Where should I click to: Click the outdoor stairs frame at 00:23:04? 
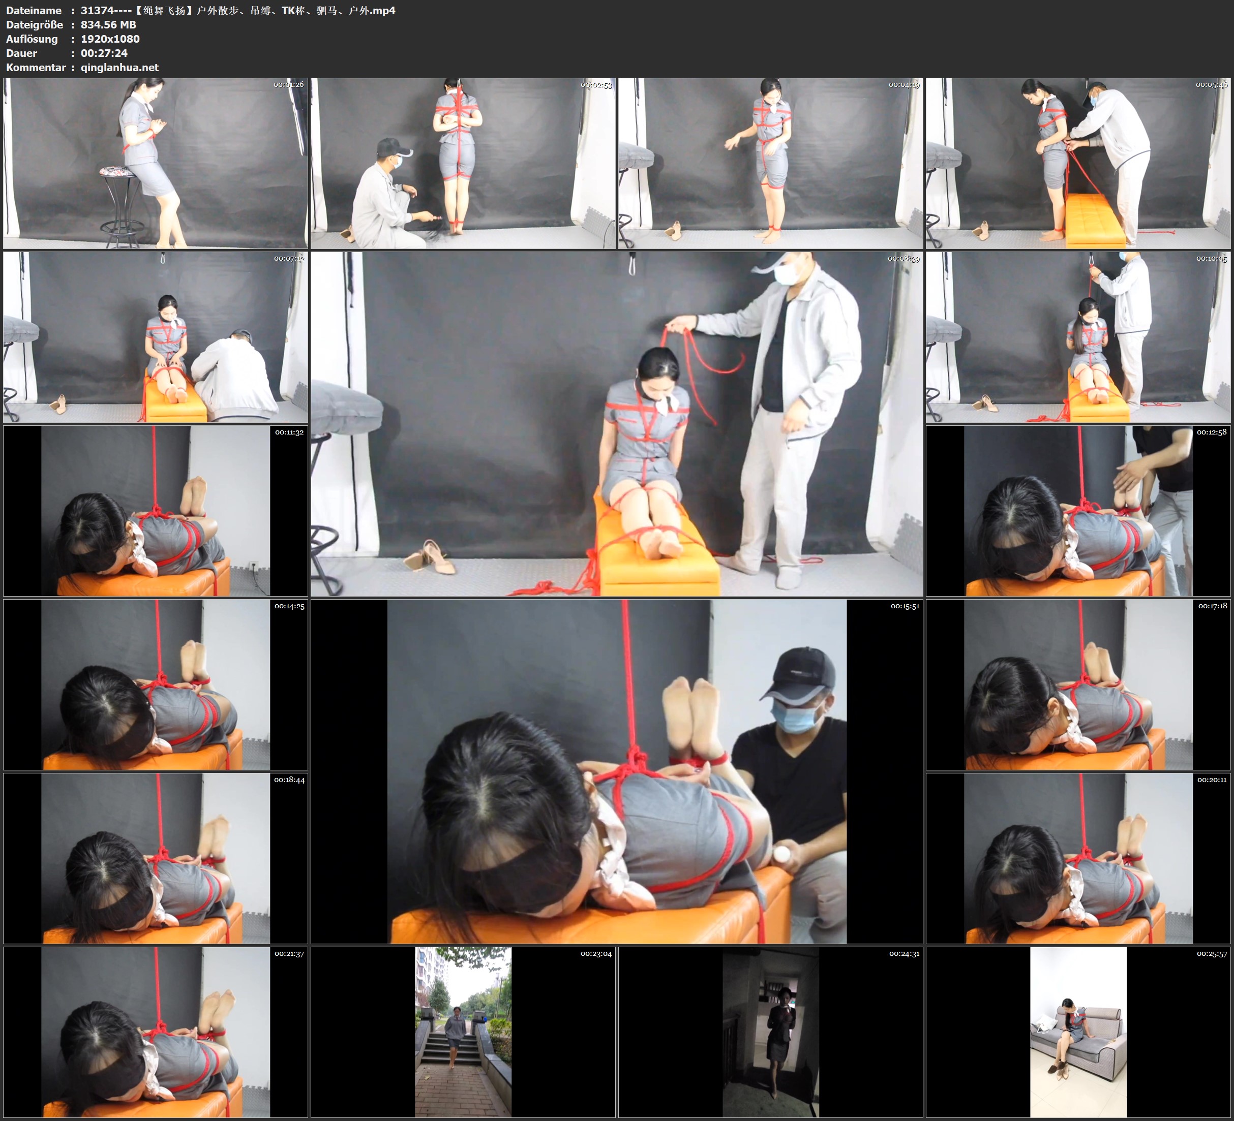click(x=463, y=1032)
